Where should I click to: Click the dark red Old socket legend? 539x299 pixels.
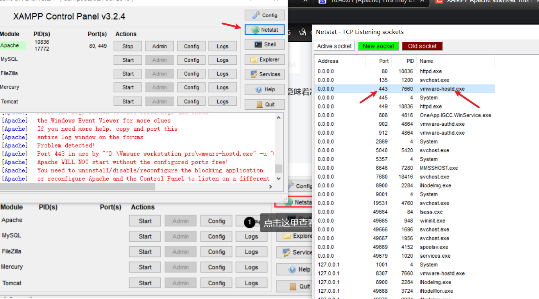tap(422, 46)
